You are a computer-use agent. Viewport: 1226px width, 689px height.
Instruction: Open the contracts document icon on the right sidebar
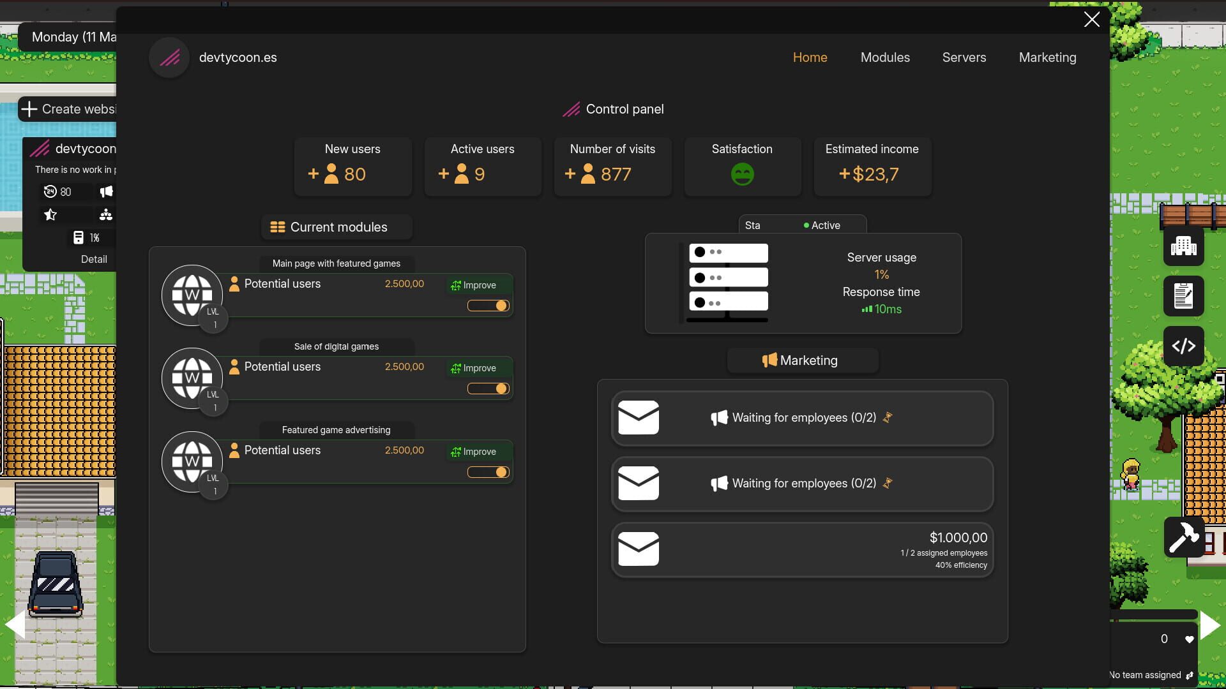pos(1184,296)
